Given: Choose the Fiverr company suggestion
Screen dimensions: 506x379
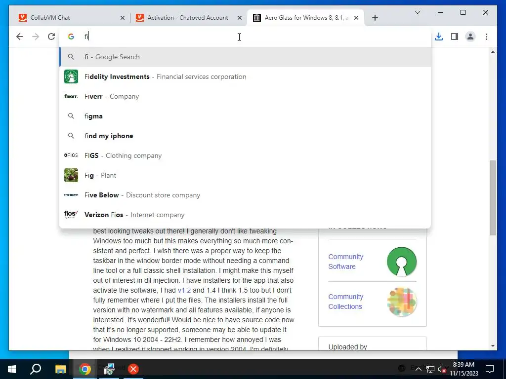Looking at the screenshot, I should 245,96.
